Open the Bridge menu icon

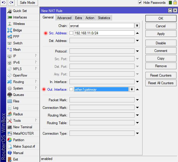(x=10, y=30)
